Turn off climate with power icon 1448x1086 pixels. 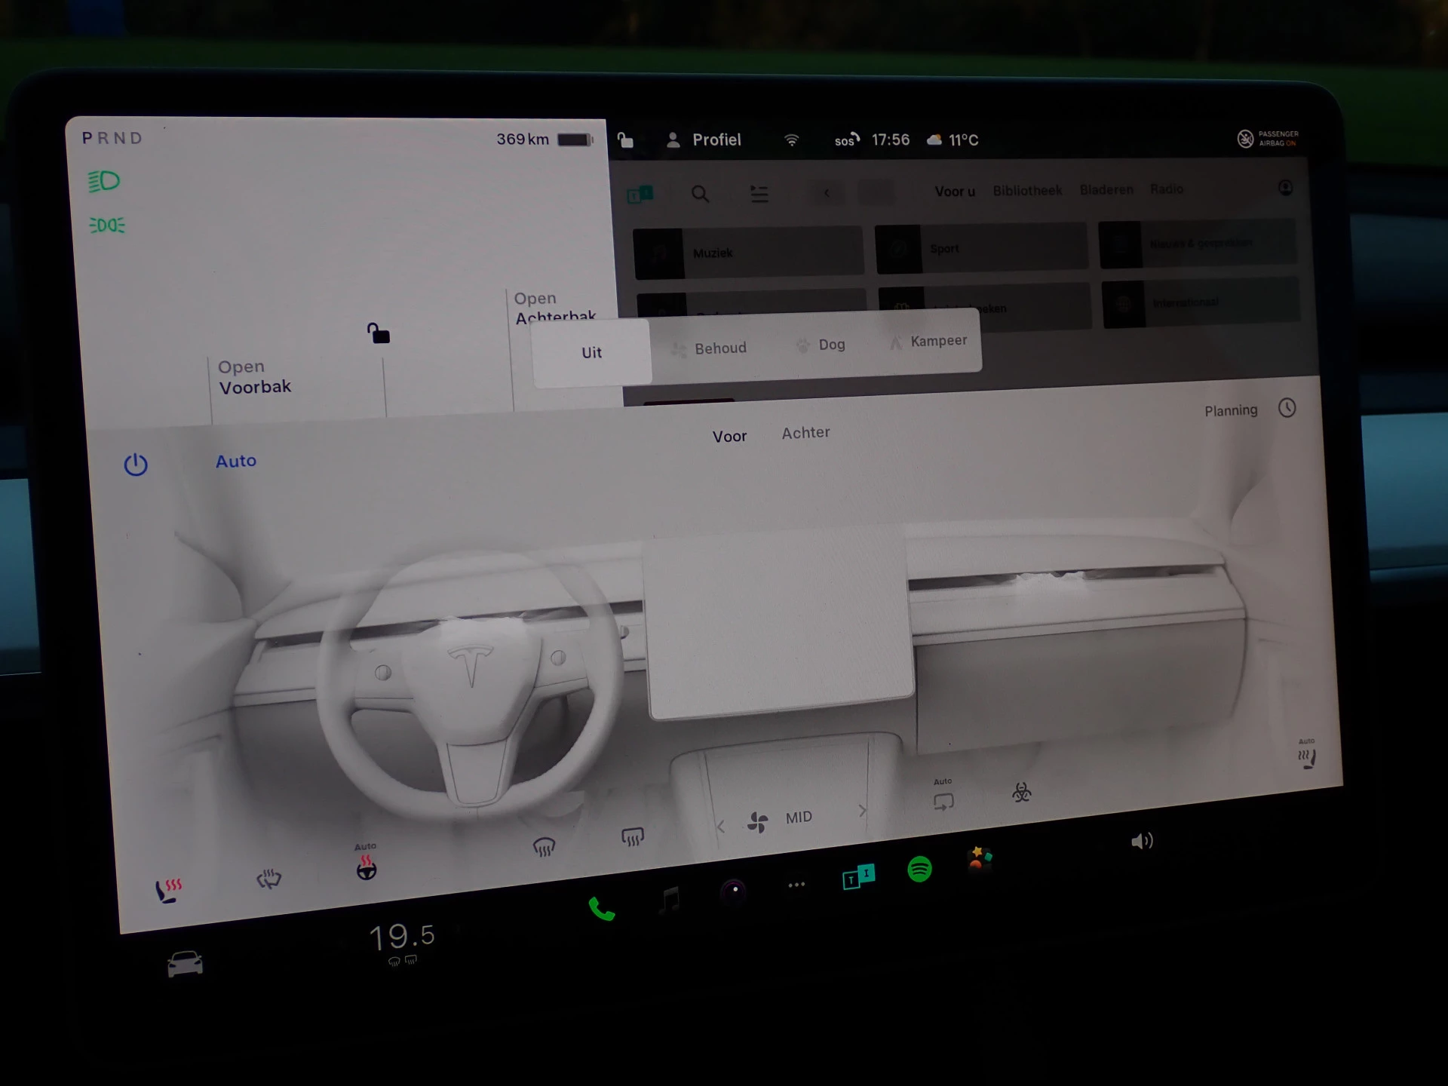pyautogui.click(x=136, y=465)
